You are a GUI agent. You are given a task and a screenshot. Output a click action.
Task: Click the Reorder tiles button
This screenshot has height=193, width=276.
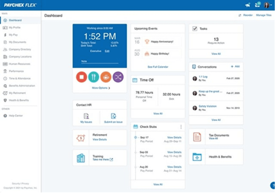[x=246, y=15]
